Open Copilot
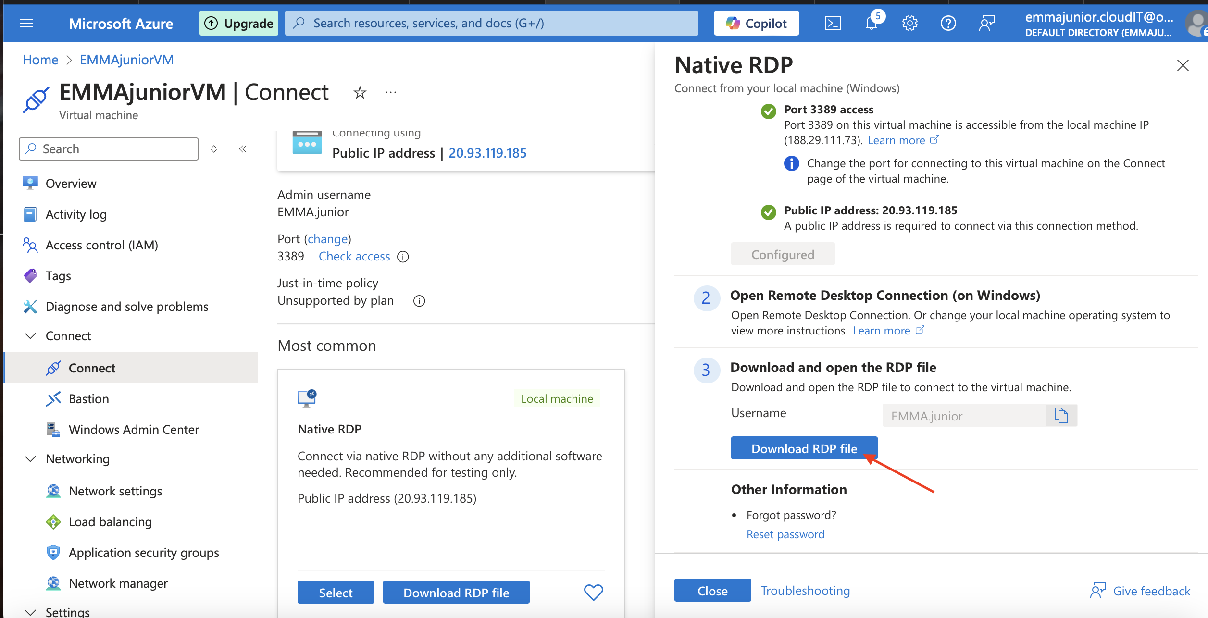 click(x=756, y=23)
